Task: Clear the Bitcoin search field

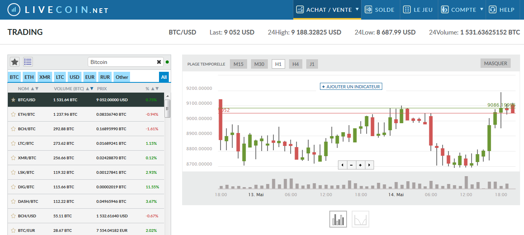Action: [159, 62]
